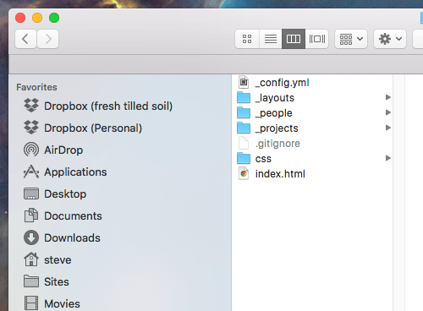The width and height of the screenshot is (423, 311).
Task: Open the steve home folder
Action: [47, 259]
